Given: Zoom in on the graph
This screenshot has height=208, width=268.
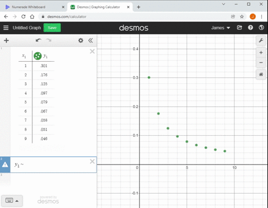Looking at the screenshot, I should 261,53.
